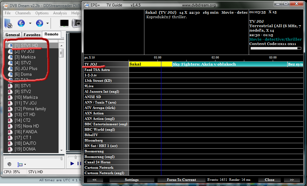Open the Help menu

75,13
